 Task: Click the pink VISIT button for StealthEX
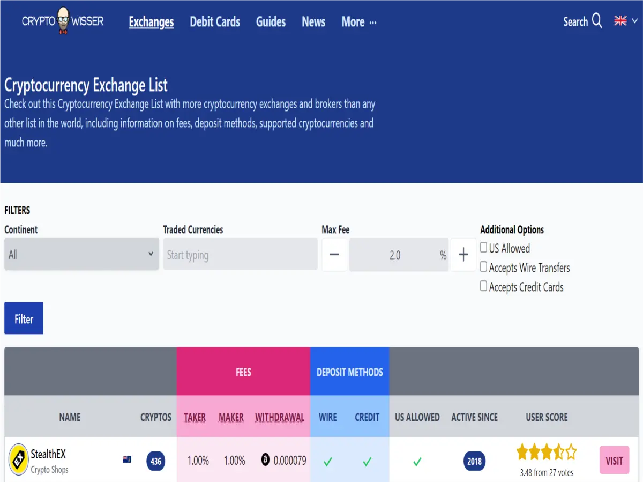click(614, 460)
